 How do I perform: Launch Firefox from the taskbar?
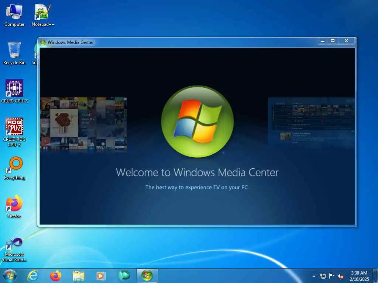55,276
